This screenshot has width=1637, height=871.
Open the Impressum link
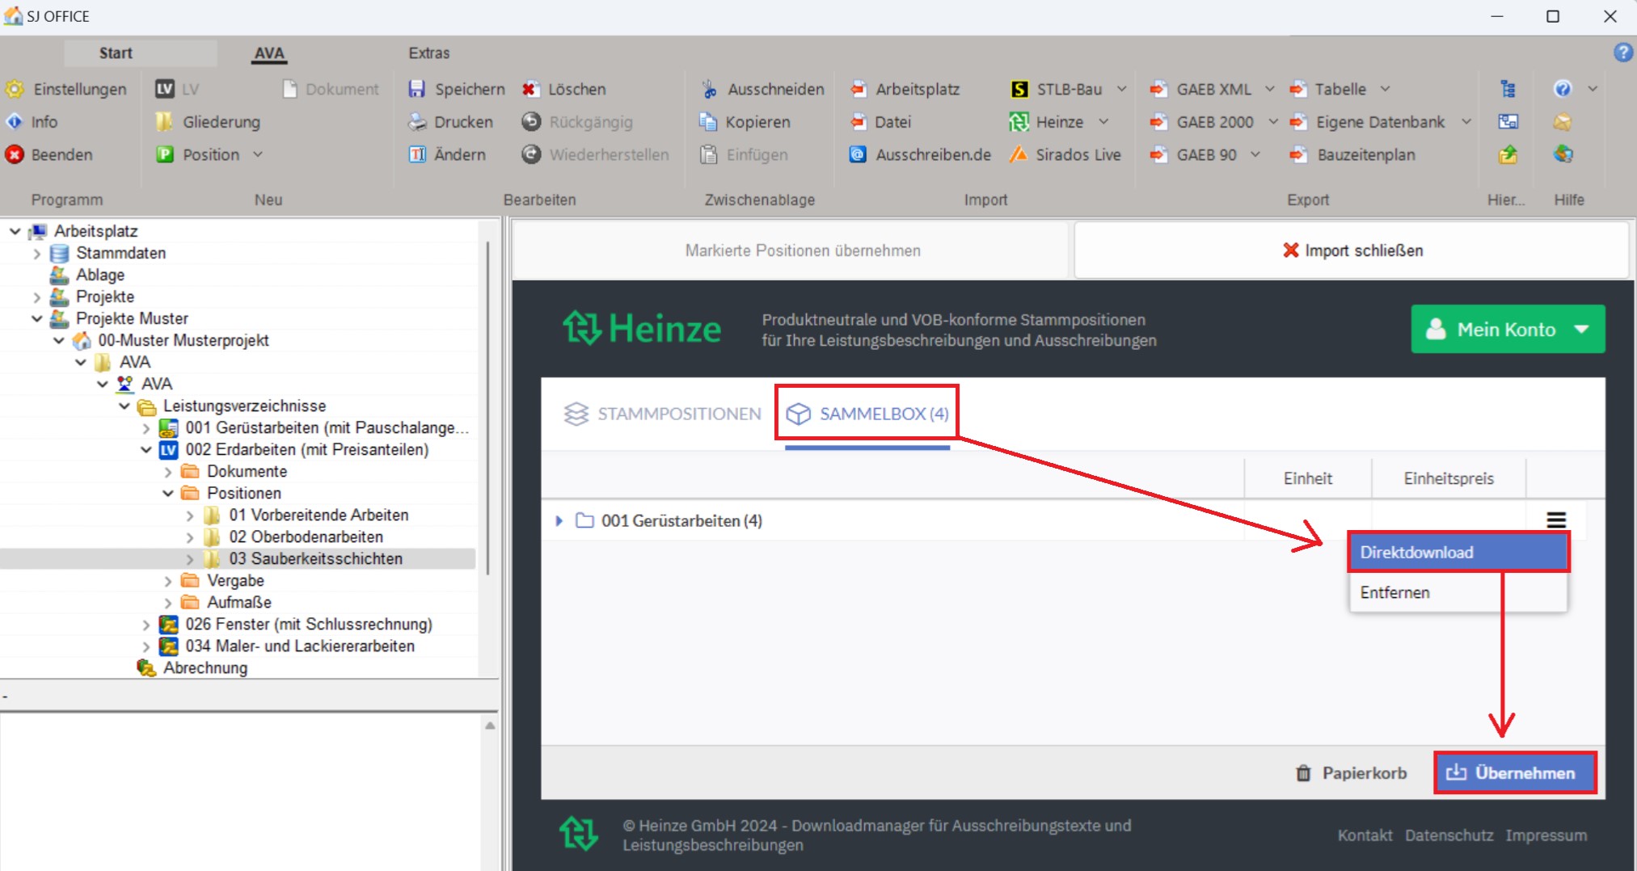coord(1546,835)
